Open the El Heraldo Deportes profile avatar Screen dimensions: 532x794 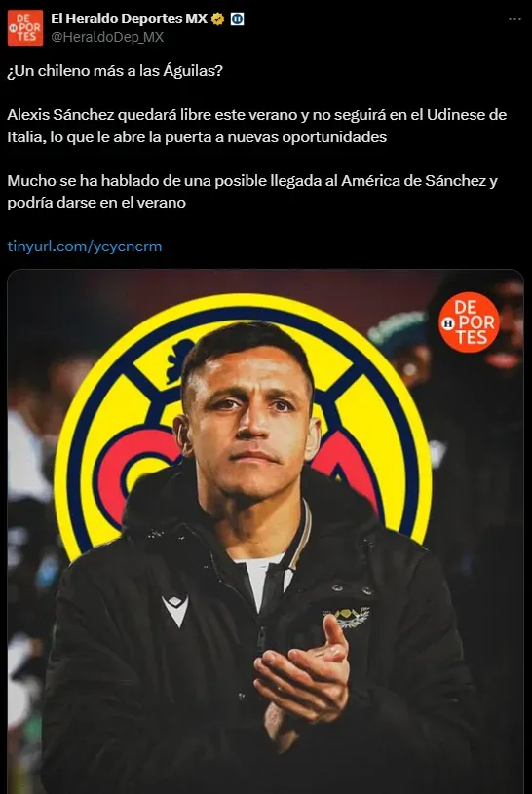point(25,28)
